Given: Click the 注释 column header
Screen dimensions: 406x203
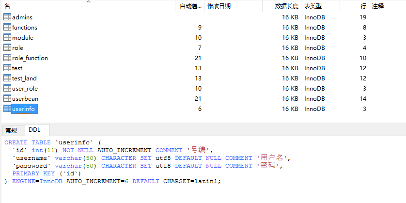Looking at the screenshot, I should [378, 6].
